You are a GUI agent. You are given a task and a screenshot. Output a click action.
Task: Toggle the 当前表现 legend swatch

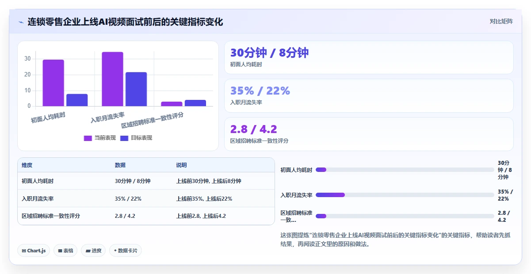pos(88,138)
